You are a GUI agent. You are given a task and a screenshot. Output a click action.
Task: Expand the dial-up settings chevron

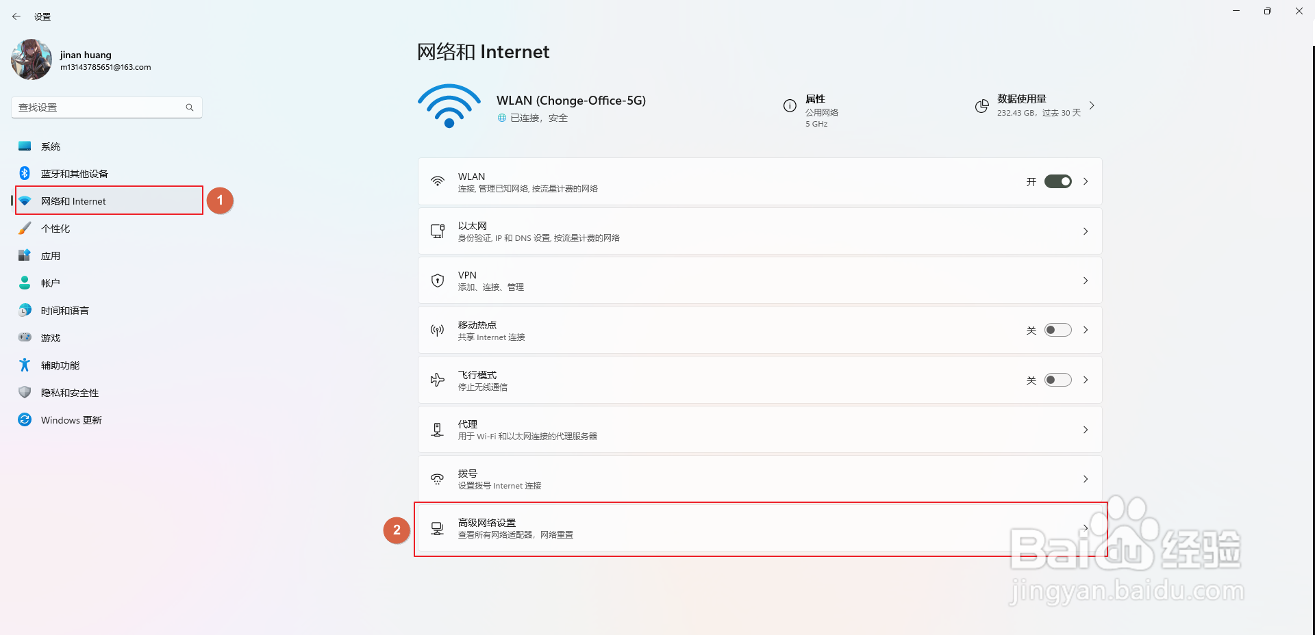coord(1086,479)
